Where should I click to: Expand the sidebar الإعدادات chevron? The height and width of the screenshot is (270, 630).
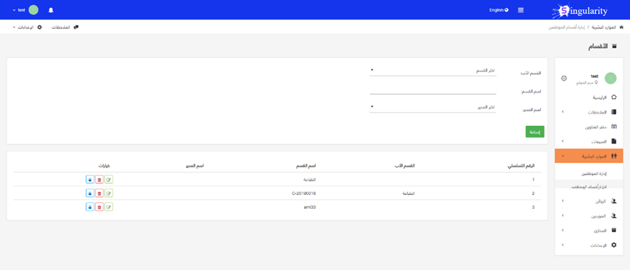pos(562,245)
